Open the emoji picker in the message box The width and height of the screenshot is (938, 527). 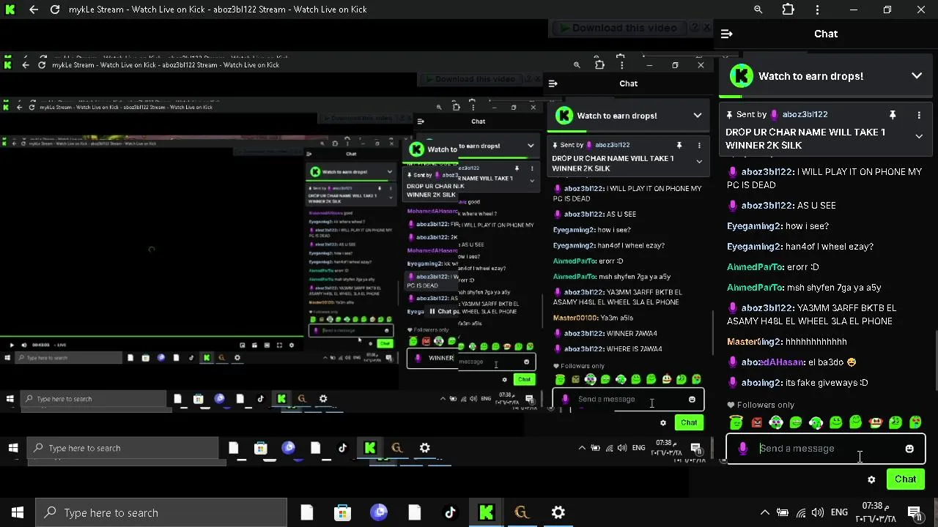point(909,449)
